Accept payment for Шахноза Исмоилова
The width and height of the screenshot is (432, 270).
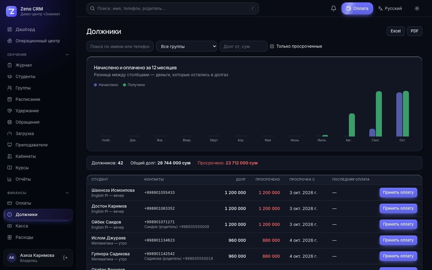(x=398, y=193)
